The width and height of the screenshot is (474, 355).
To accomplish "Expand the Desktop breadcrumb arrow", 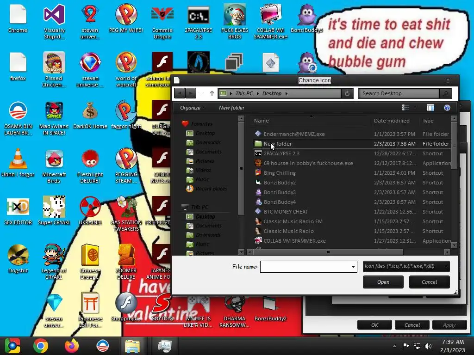I will [x=286, y=93].
